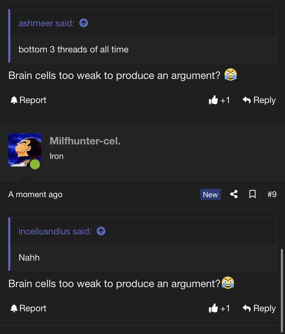Bookmark post #9
The height and width of the screenshot is (334, 285).
(x=252, y=194)
